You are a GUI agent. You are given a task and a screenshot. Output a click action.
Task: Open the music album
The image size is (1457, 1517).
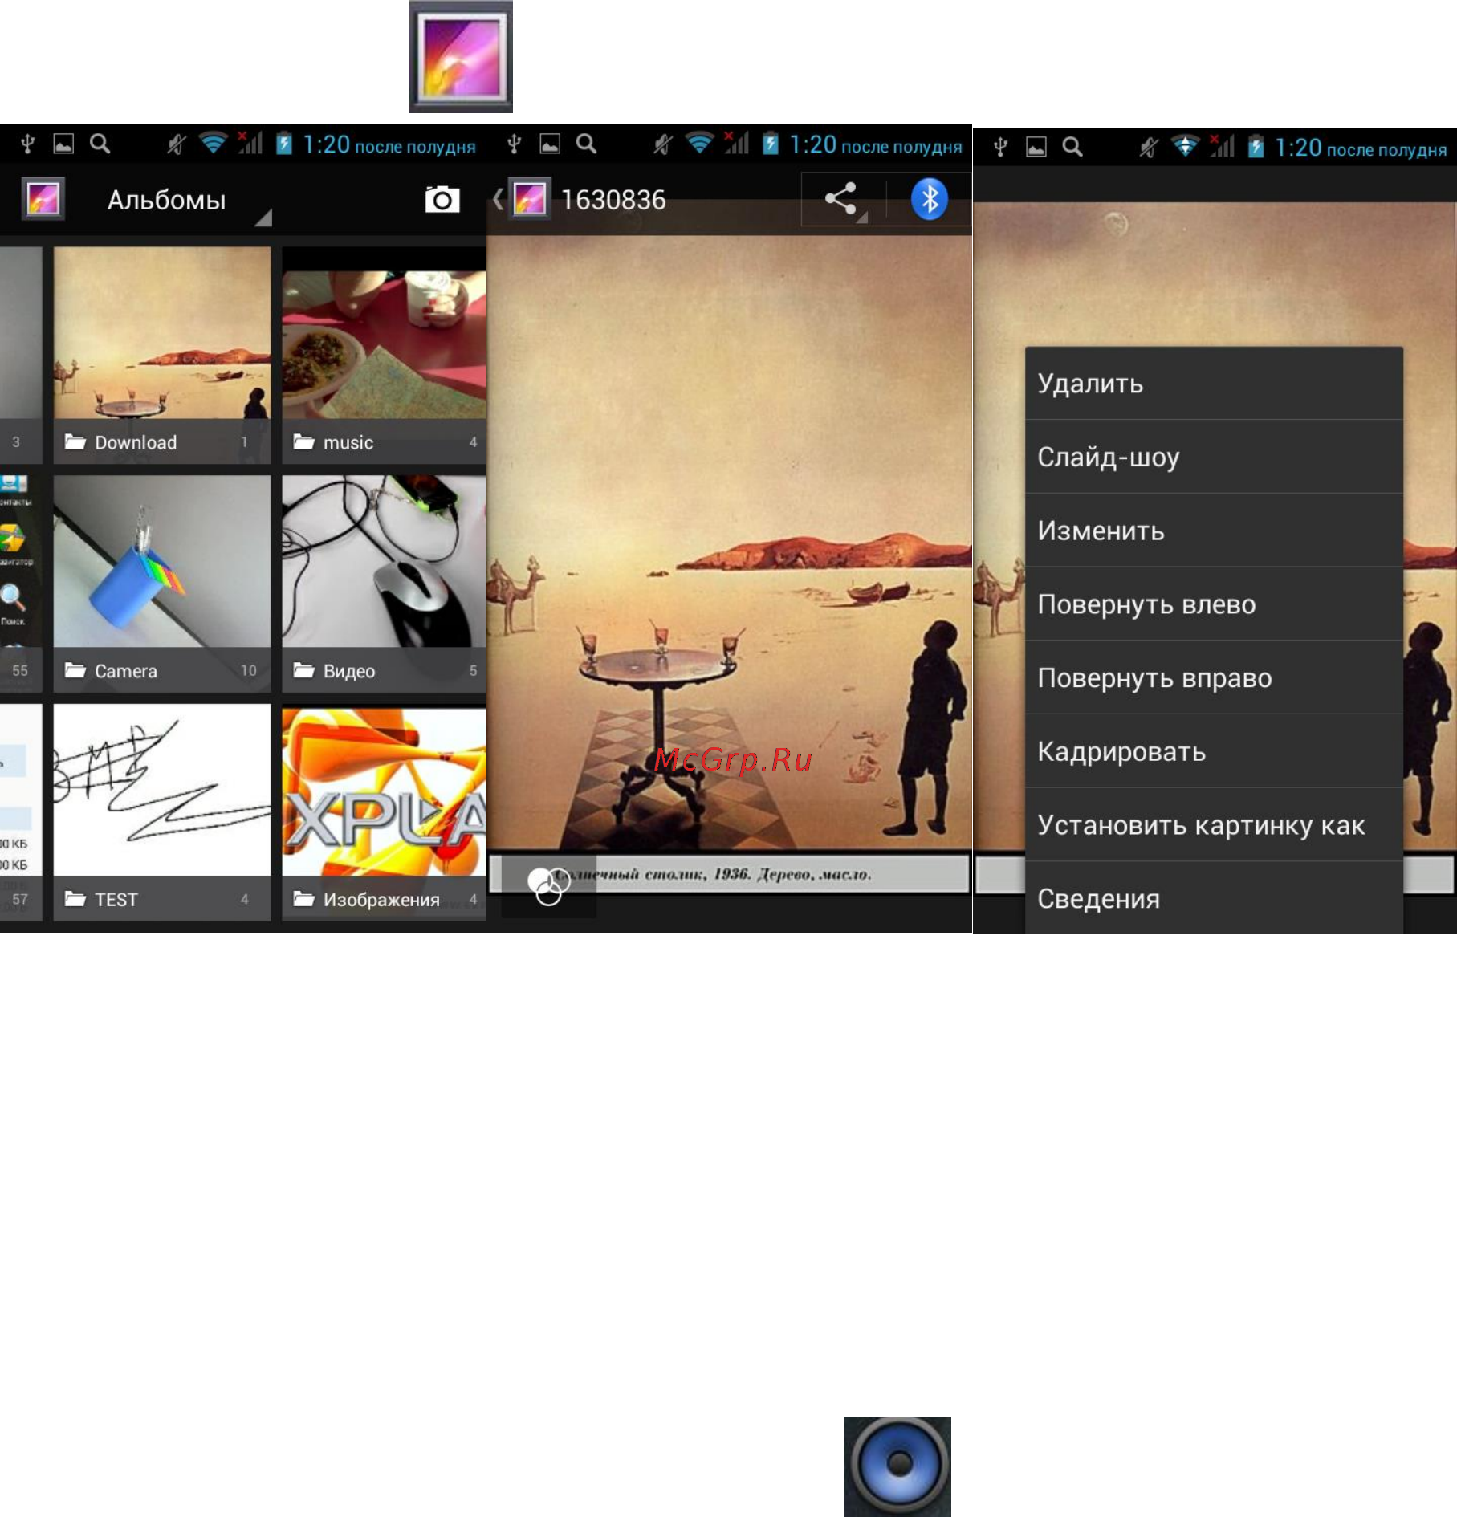coord(384,355)
